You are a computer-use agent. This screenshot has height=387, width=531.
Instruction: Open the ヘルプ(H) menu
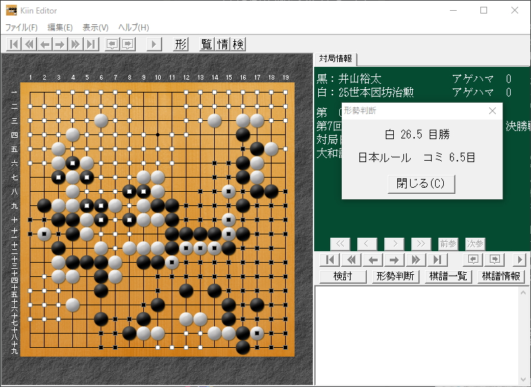(x=134, y=28)
